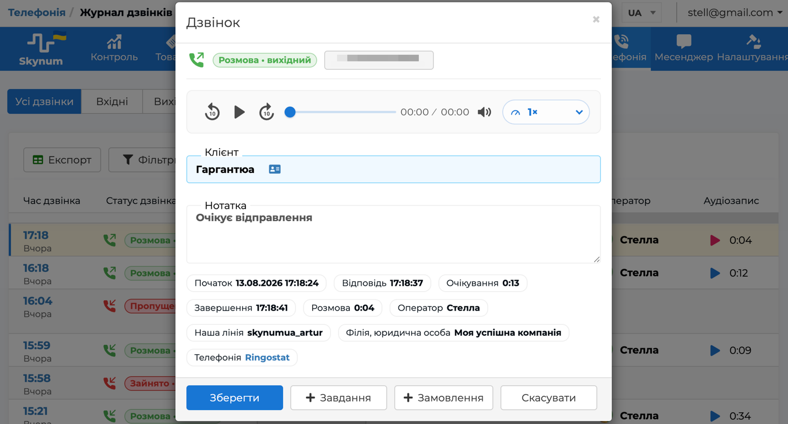Click the Розмова • вихідний status badge

(x=265, y=60)
